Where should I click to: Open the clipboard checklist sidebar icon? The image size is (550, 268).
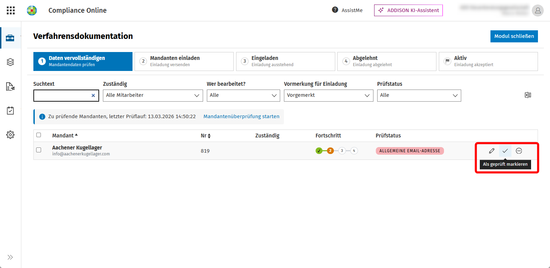(x=10, y=111)
